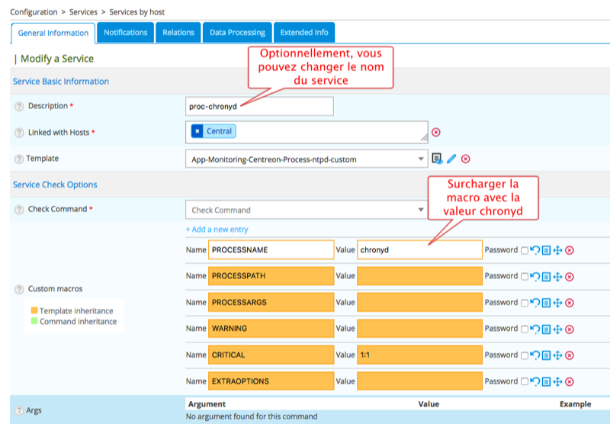
Task: Switch to the Notifications tab
Action: click(x=126, y=33)
